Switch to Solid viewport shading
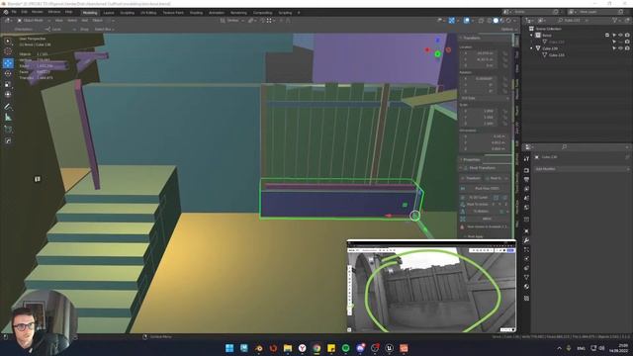 pos(496,20)
